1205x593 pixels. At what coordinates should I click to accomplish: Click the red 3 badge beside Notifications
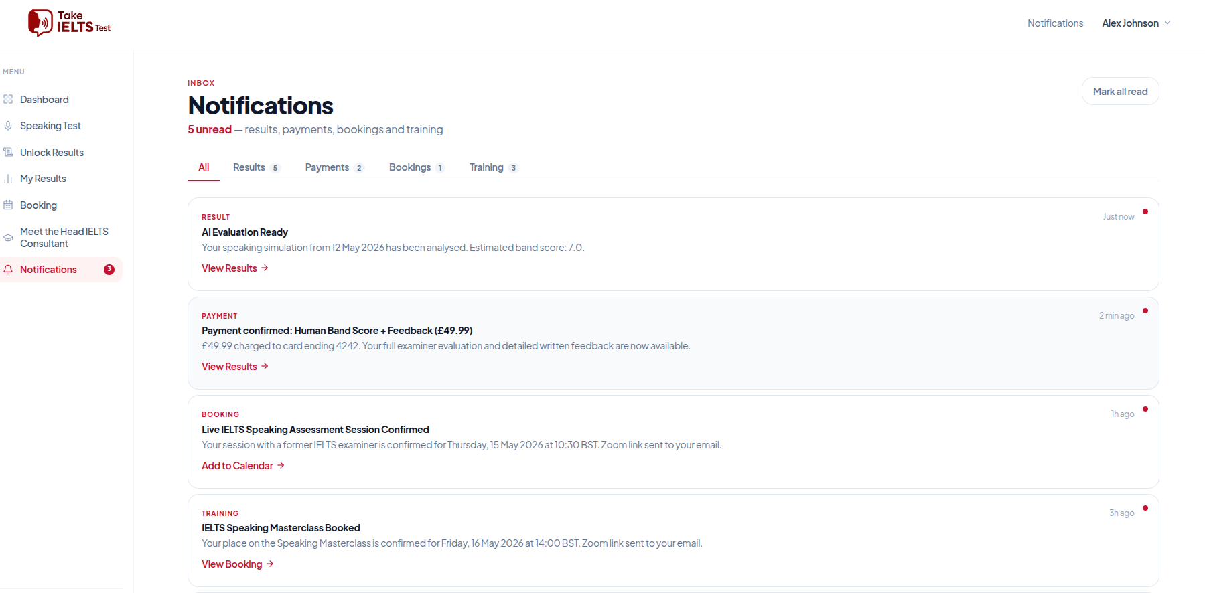(x=109, y=270)
